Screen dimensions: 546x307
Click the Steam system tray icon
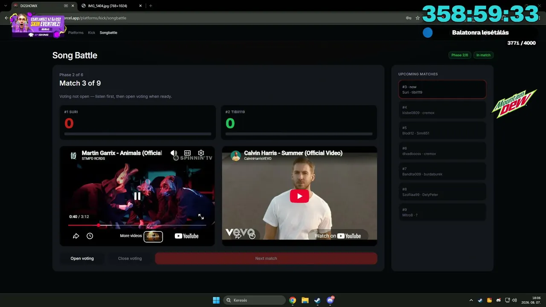480,300
